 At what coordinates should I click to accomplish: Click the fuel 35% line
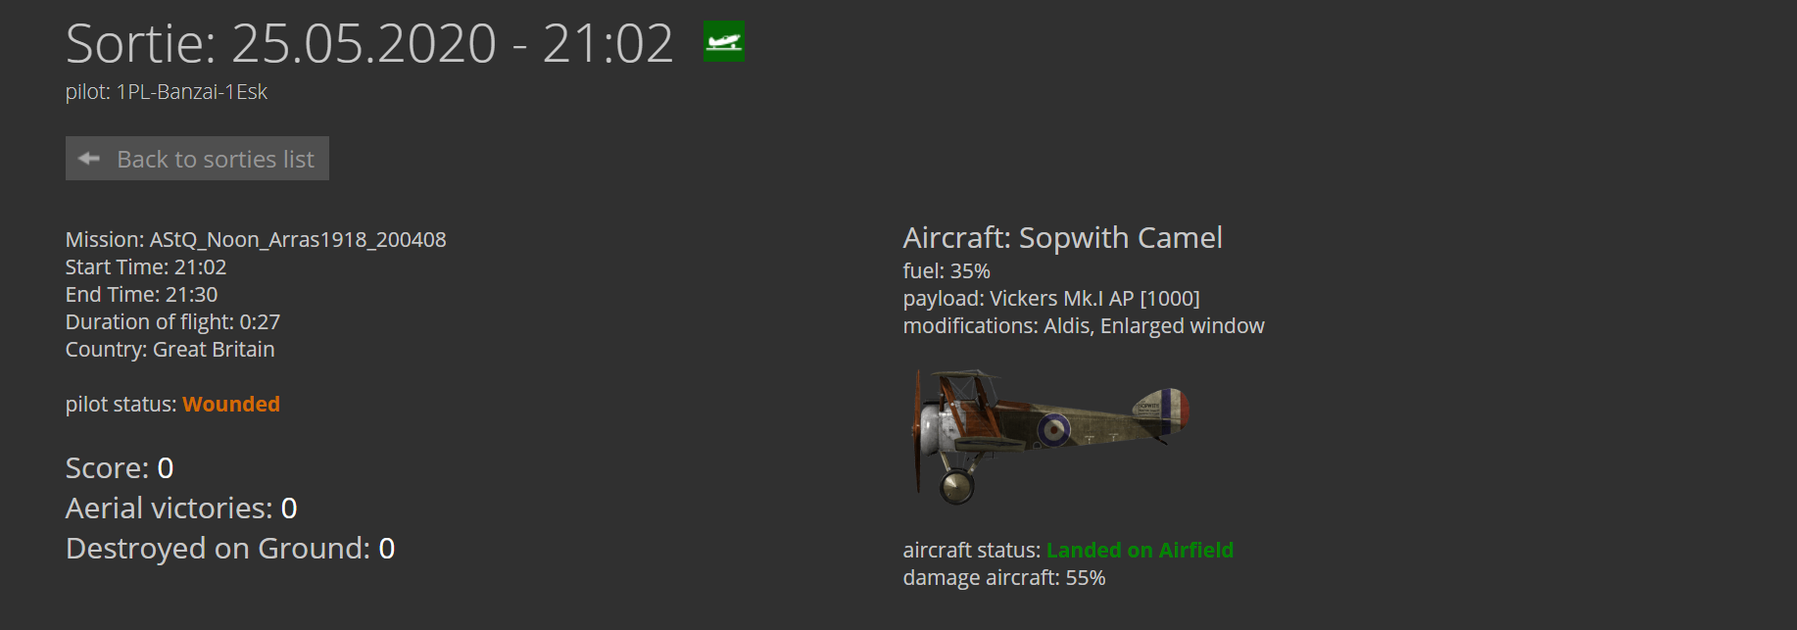[x=947, y=271]
